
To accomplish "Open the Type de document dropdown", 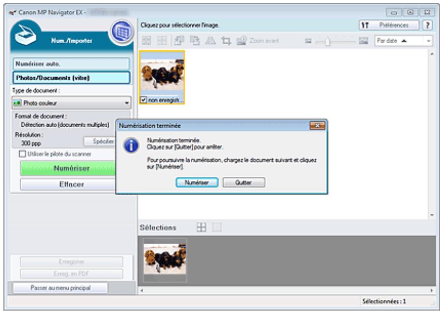I will 71,103.
